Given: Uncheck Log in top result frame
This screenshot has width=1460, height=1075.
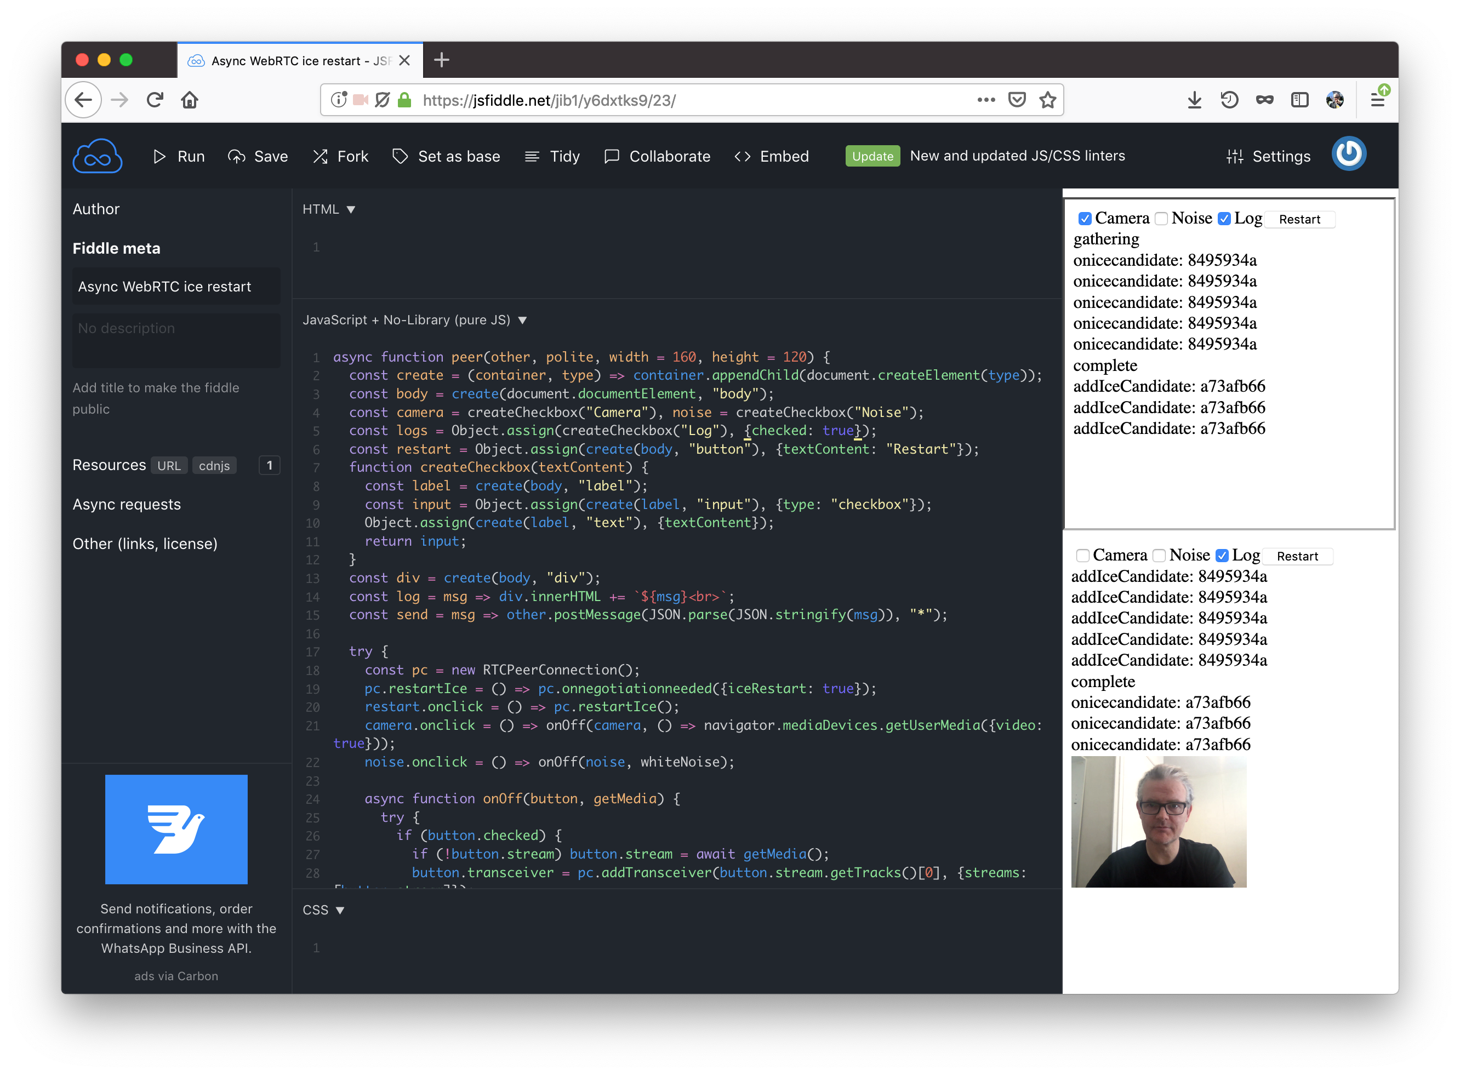Looking at the screenshot, I should click(1224, 219).
